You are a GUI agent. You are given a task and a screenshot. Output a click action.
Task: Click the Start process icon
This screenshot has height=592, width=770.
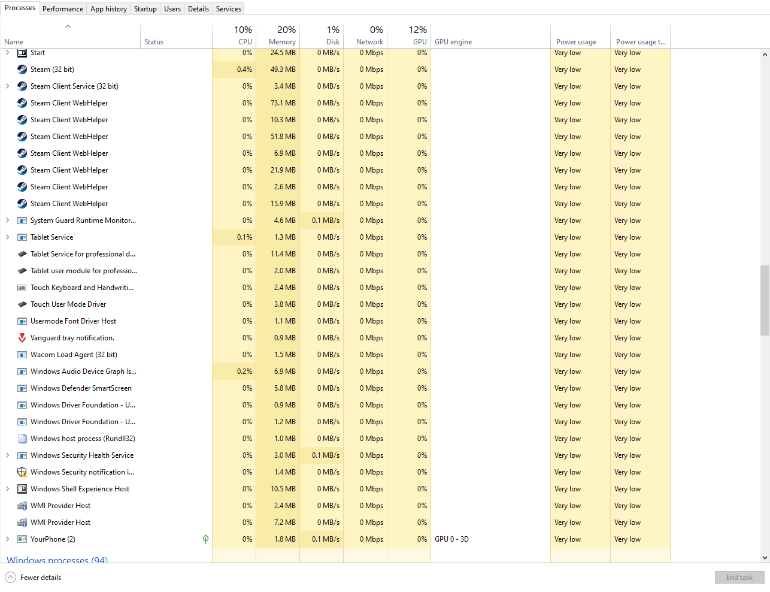pyautogui.click(x=22, y=53)
